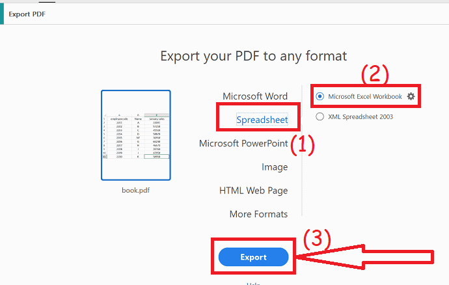Select the Microsoft Excel Workbook radio button
This screenshot has height=285, width=449.
(320, 96)
